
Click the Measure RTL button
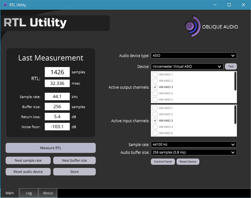coord(51,148)
